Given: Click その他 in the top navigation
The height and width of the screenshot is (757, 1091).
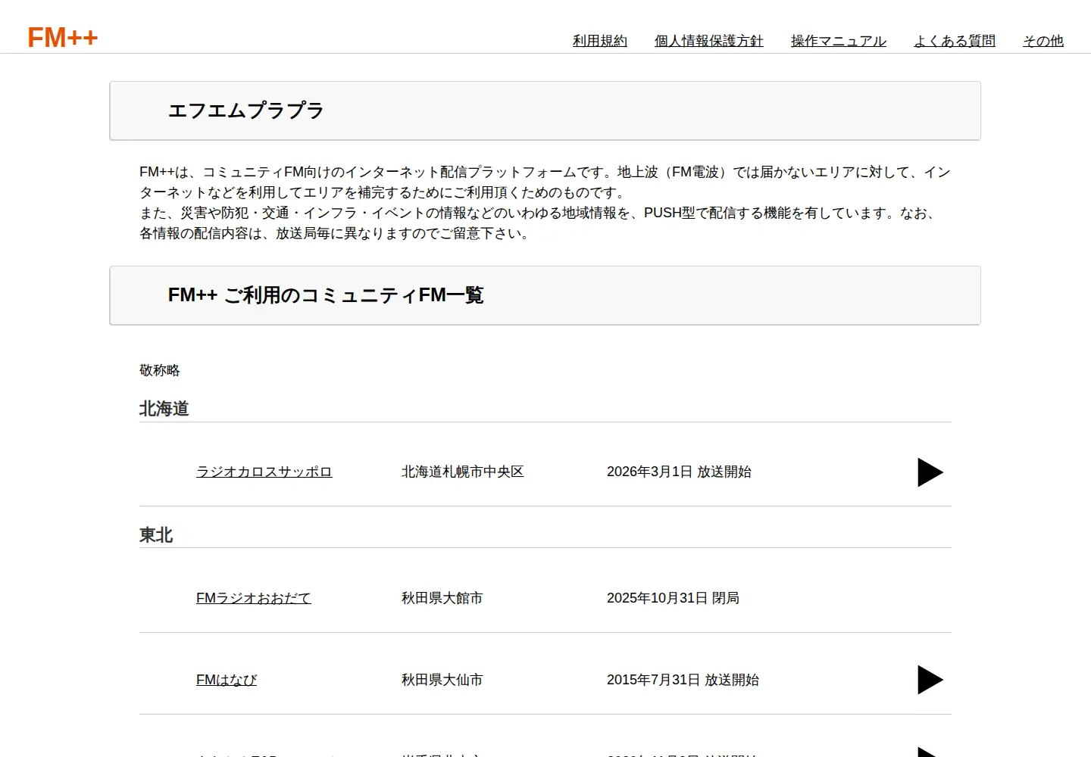Looking at the screenshot, I should [x=1043, y=41].
